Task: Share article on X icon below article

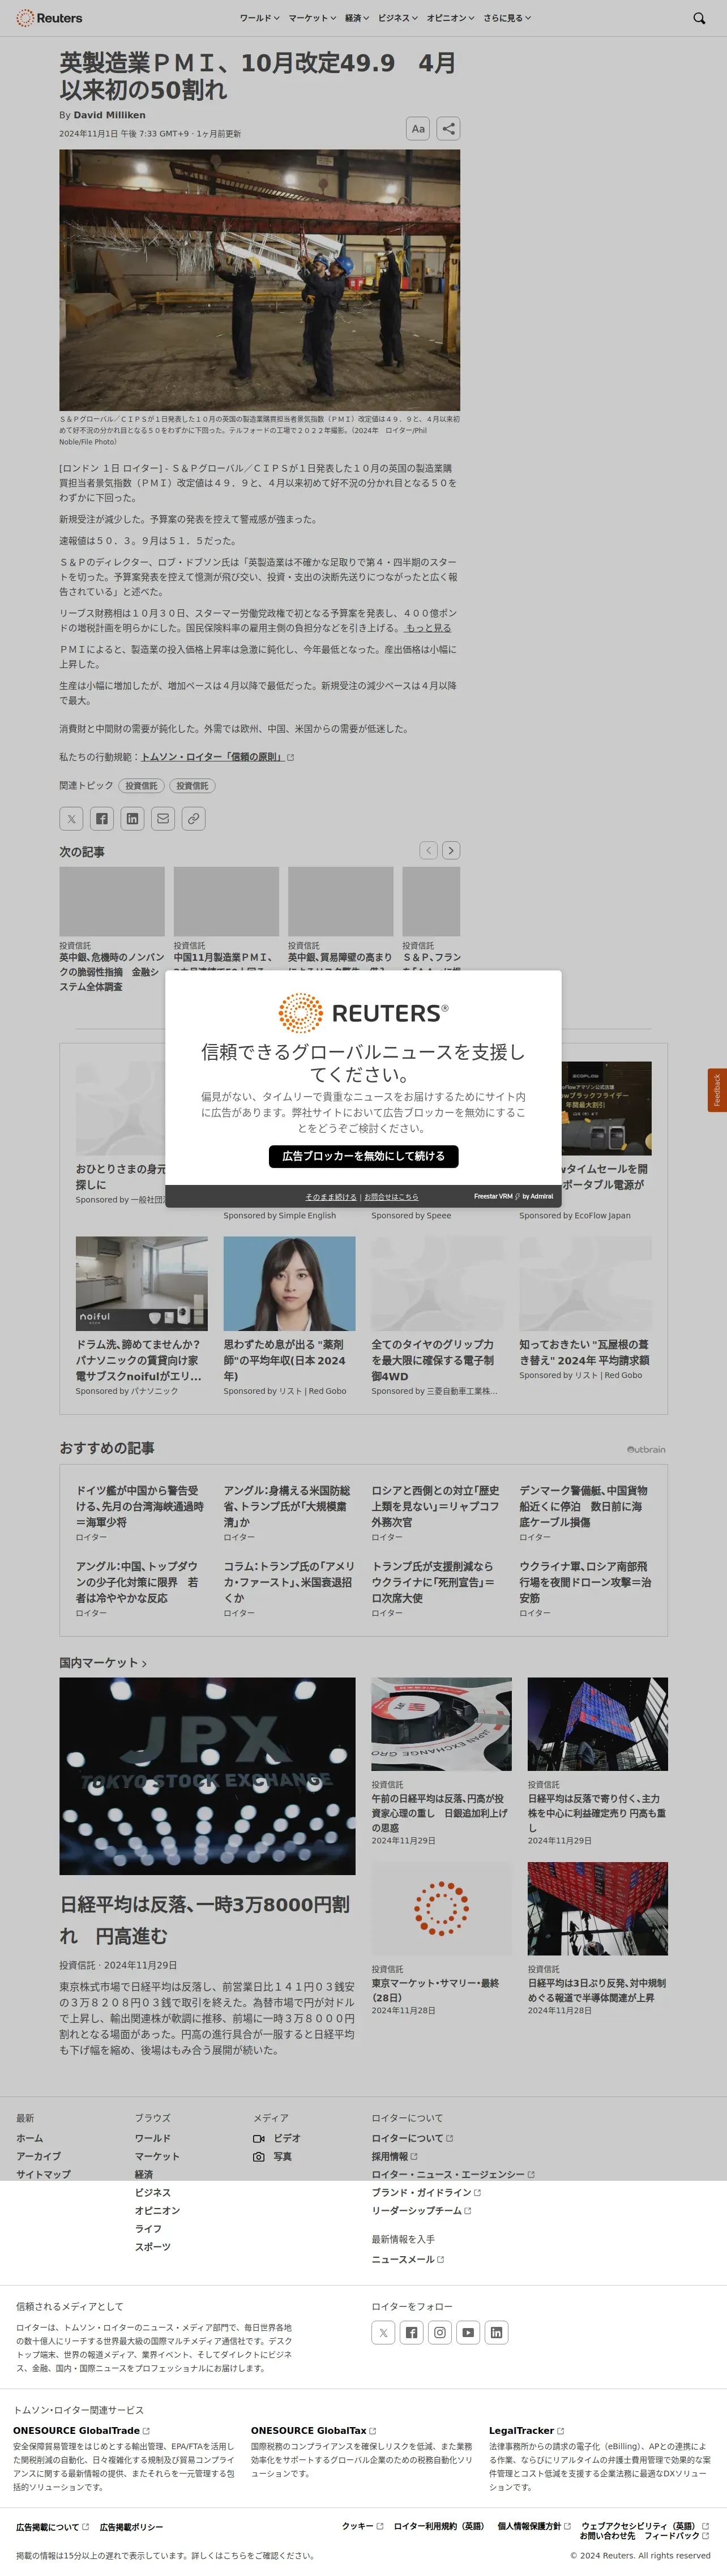Action: click(x=71, y=818)
